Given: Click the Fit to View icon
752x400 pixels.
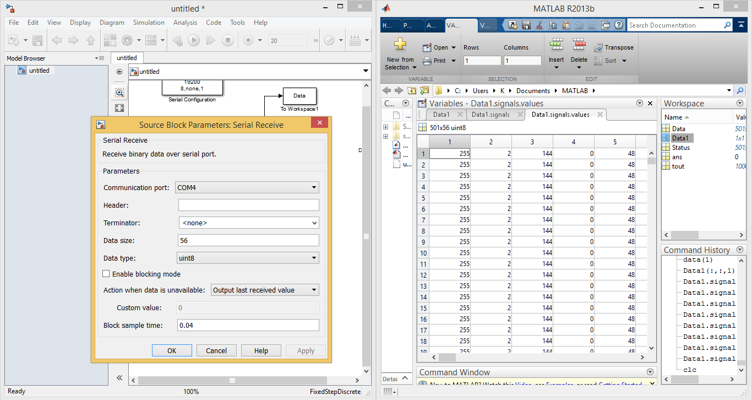Looking at the screenshot, I should point(119,108).
